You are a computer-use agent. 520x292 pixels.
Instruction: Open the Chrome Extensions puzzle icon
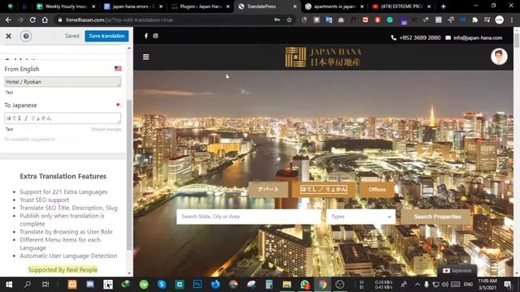pos(474,19)
